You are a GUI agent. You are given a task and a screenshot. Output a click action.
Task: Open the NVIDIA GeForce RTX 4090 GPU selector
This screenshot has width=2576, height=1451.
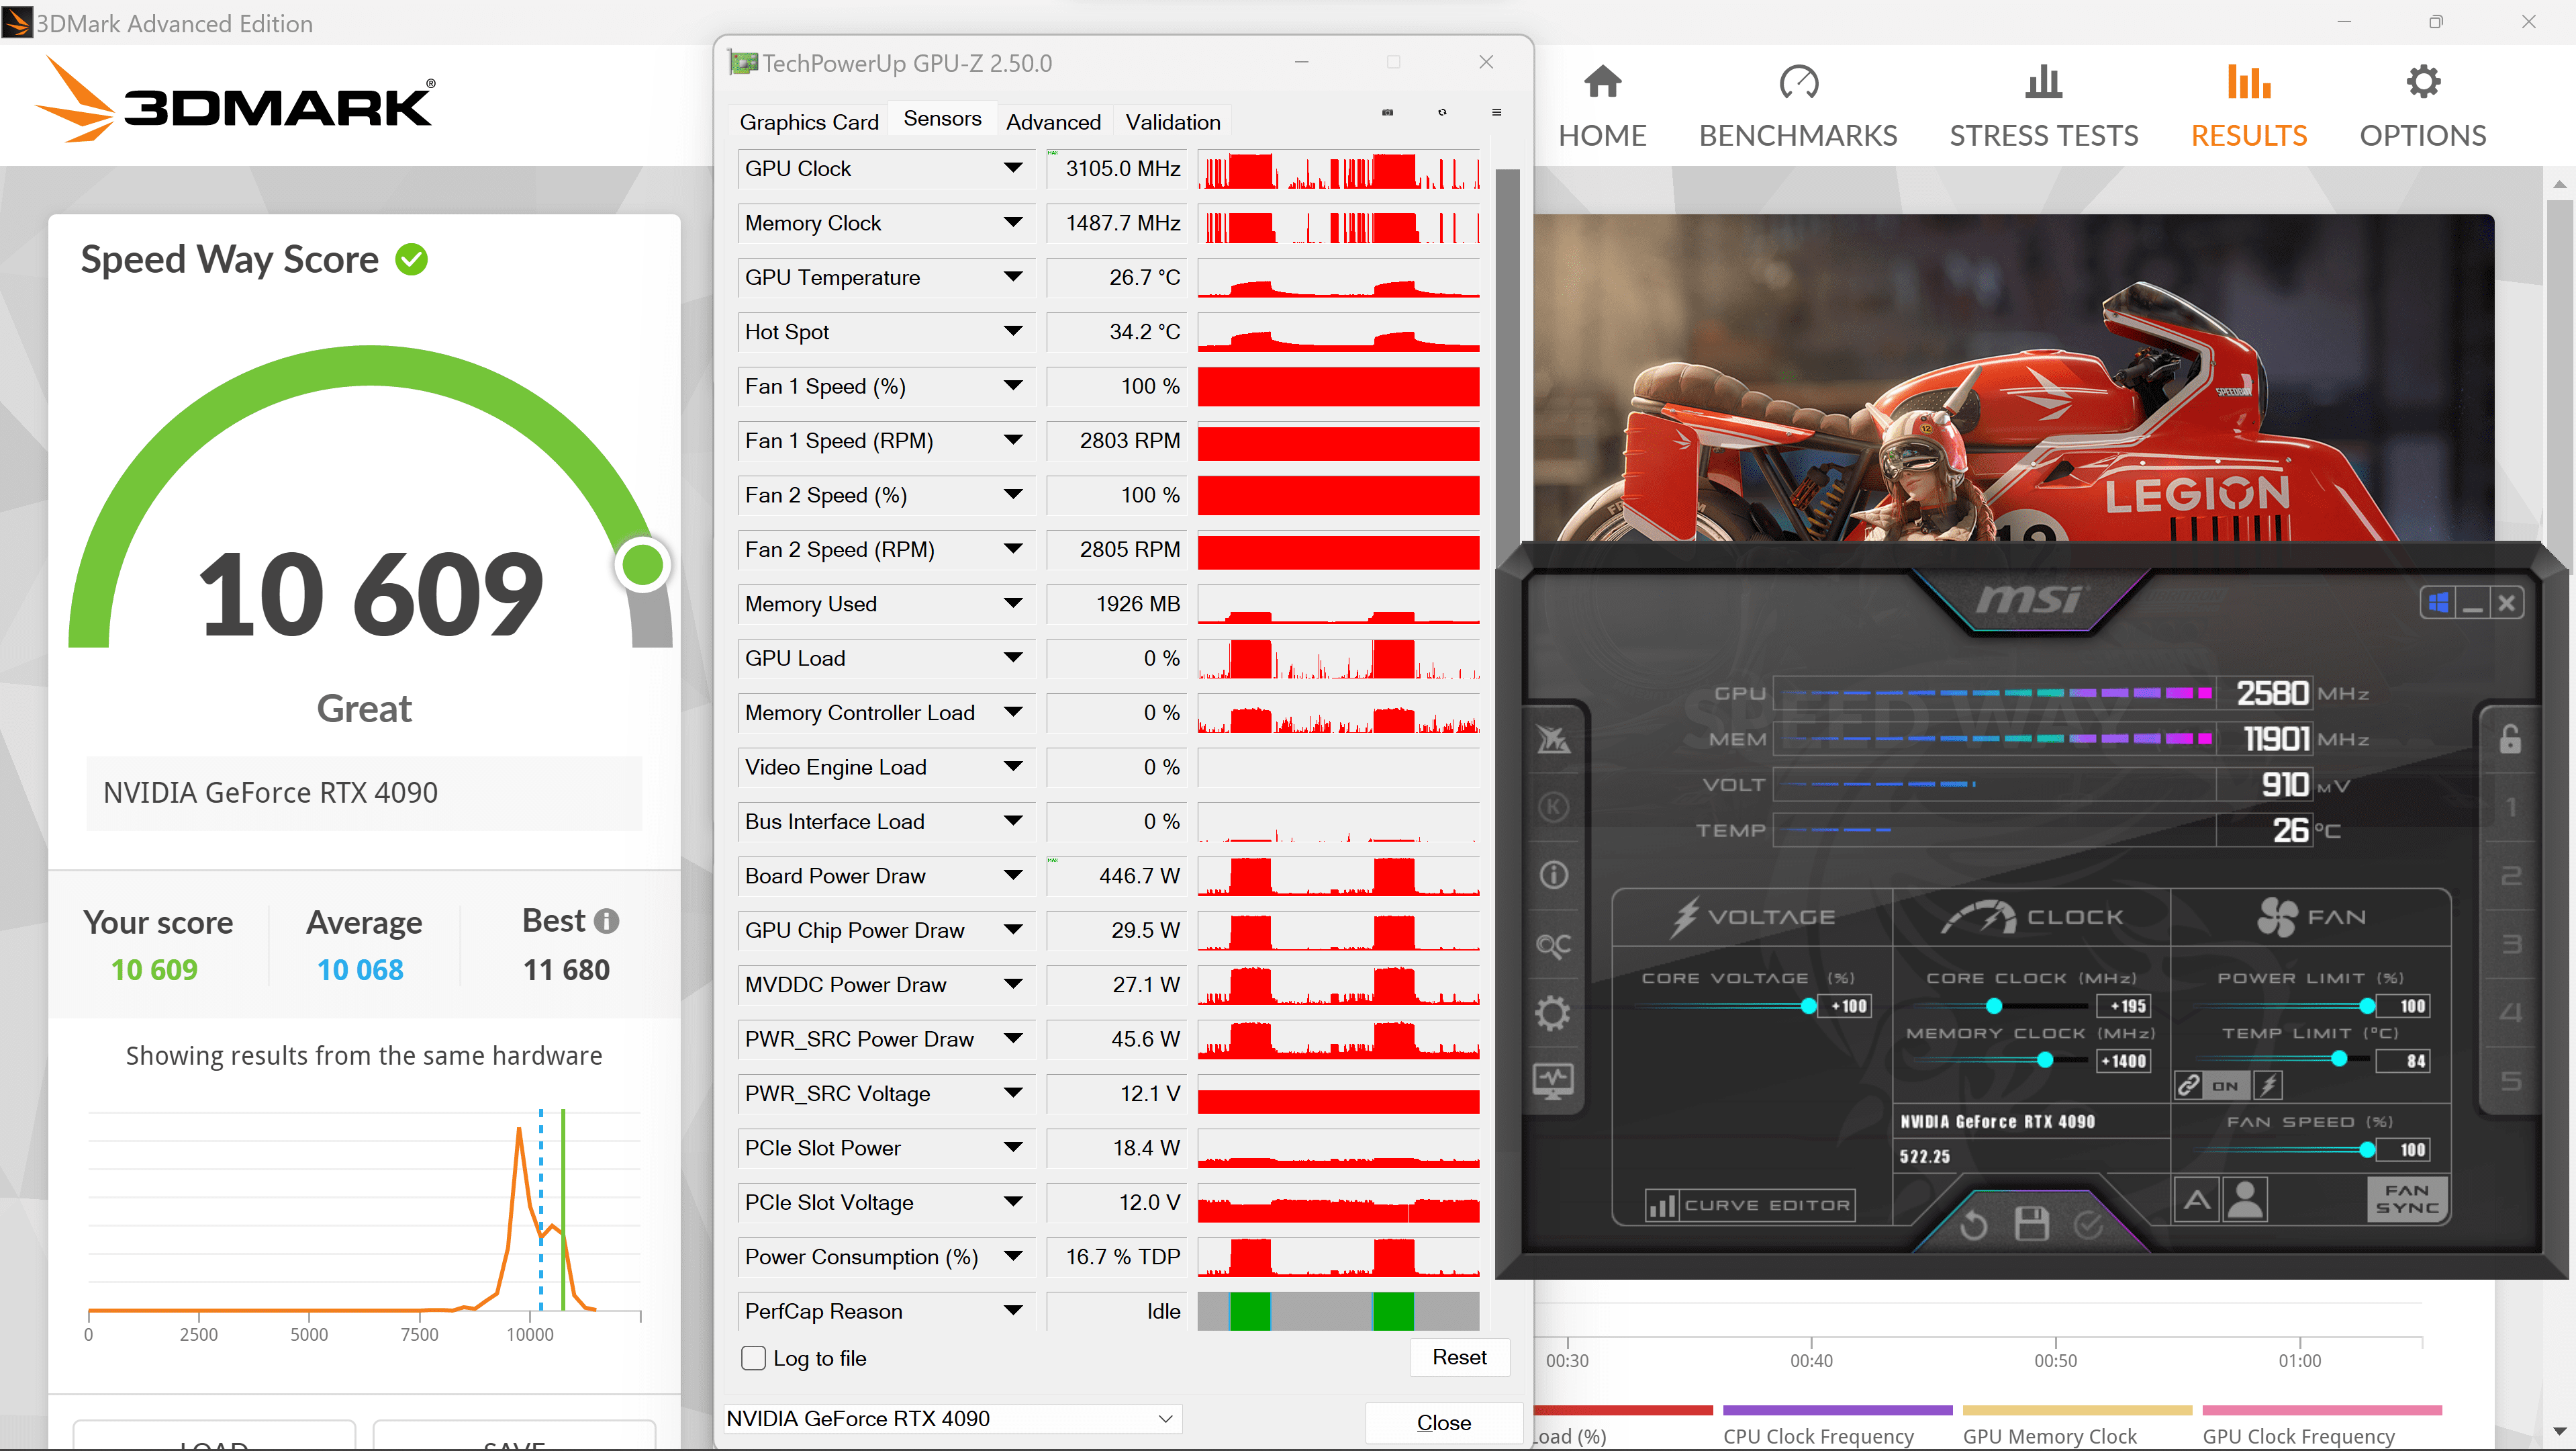[x=952, y=1419]
